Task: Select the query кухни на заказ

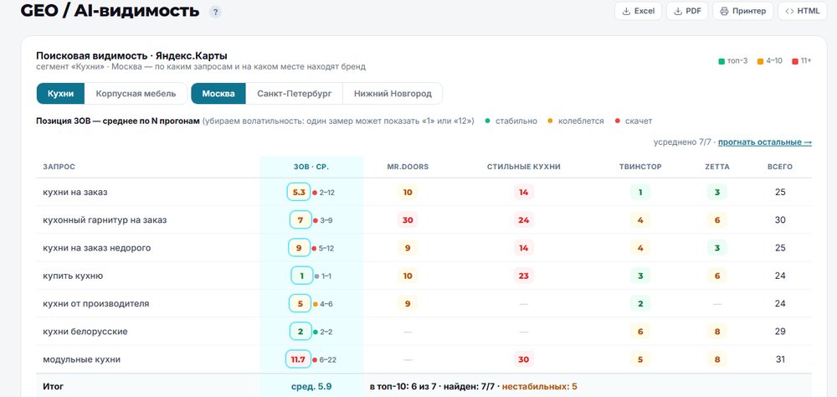Action: tap(74, 192)
